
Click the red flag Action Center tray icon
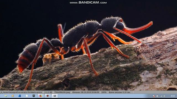[154, 96]
